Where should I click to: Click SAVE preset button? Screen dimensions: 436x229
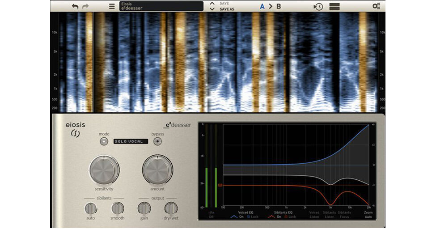[x=224, y=3]
